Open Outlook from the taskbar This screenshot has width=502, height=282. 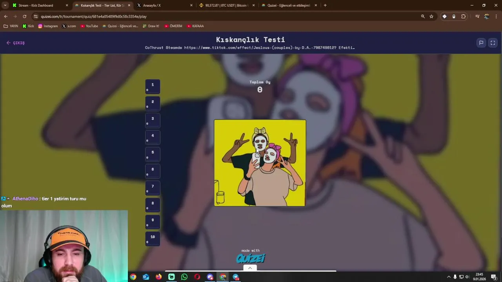pyautogui.click(x=146, y=277)
